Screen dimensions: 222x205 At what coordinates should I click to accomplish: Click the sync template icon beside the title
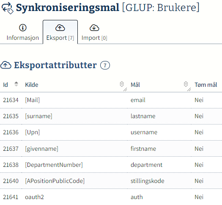[x=8, y=8]
